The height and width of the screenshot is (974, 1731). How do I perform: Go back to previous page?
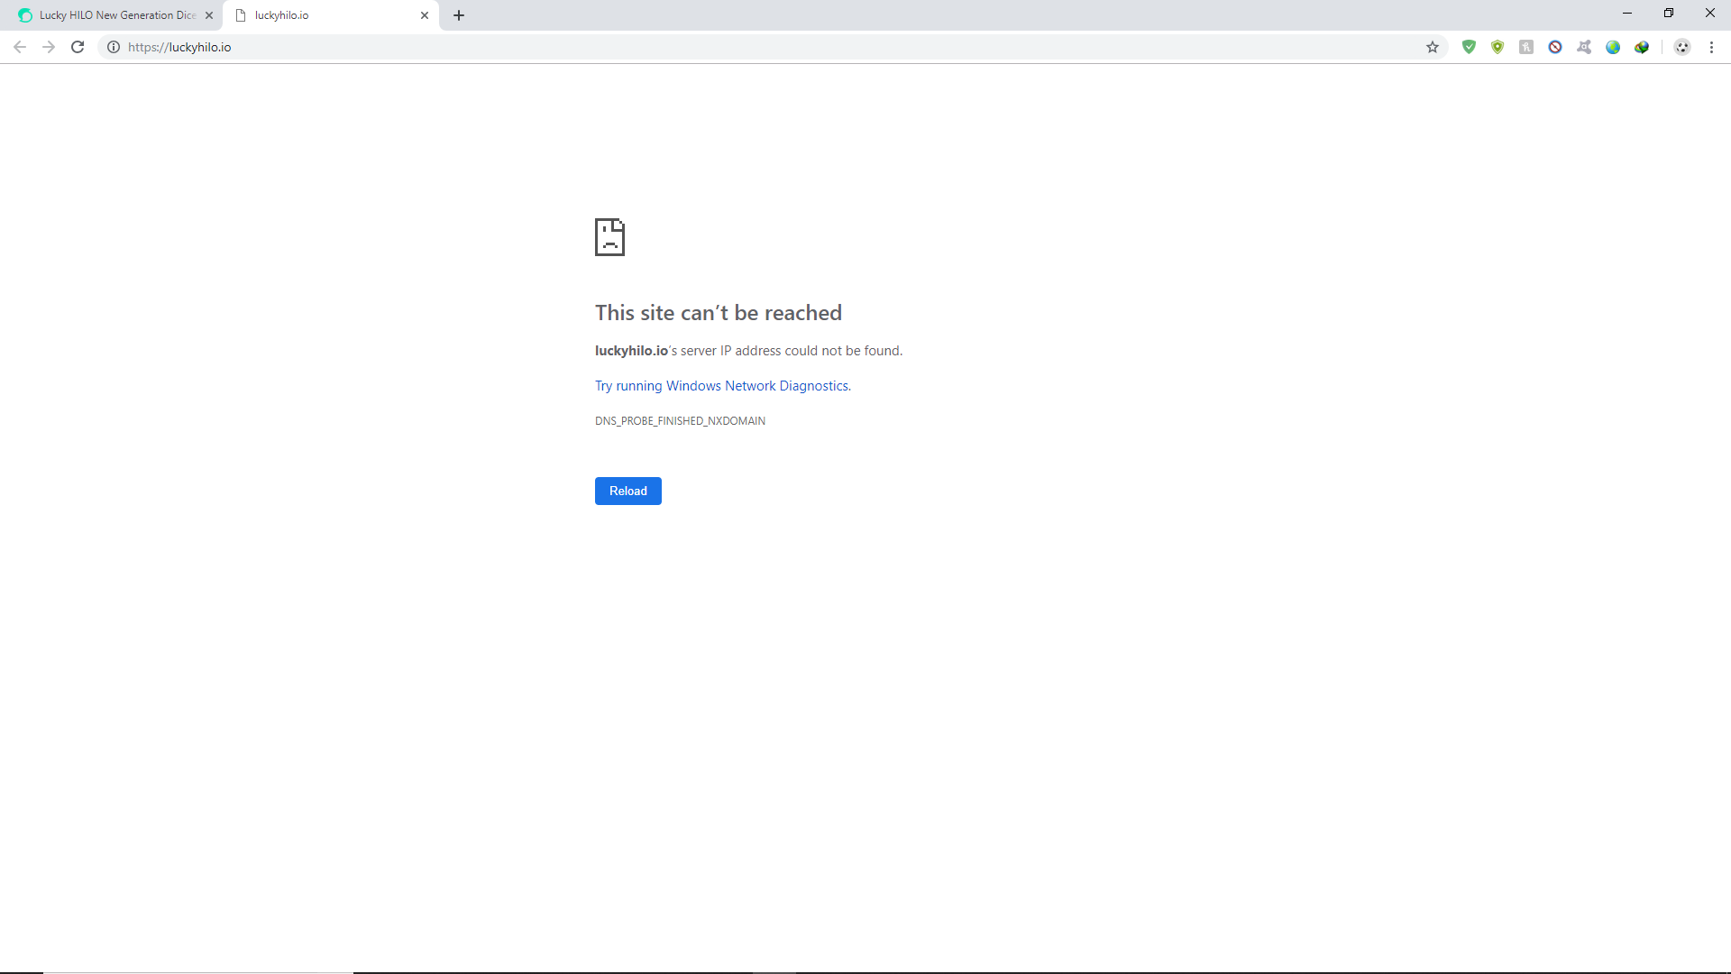point(20,47)
